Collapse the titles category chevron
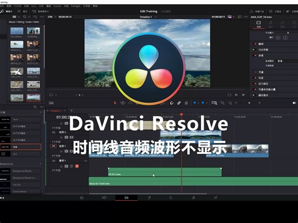This screenshot has height=223, width=298. (40, 113)
